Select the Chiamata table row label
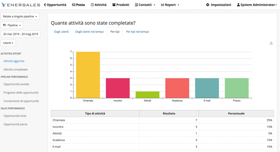The height and width of the screenshot is (152, 280). coord(59,120)
